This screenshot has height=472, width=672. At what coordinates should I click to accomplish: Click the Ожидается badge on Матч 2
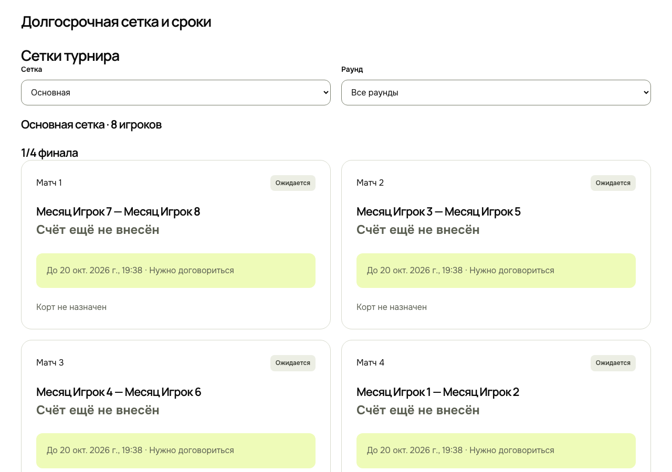pyautogui.click(x=613, y=183)
